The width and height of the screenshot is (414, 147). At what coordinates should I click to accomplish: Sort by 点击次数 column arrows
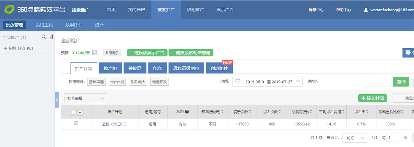(280, 112)
